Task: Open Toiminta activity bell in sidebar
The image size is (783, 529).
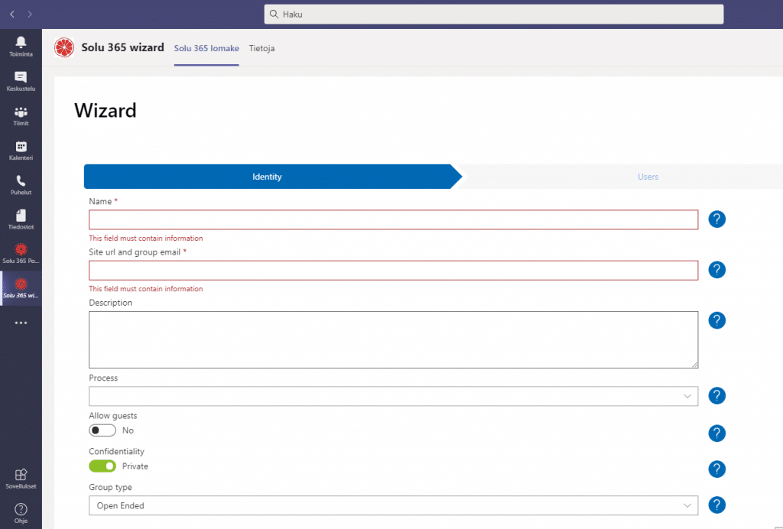Action: 21,45
